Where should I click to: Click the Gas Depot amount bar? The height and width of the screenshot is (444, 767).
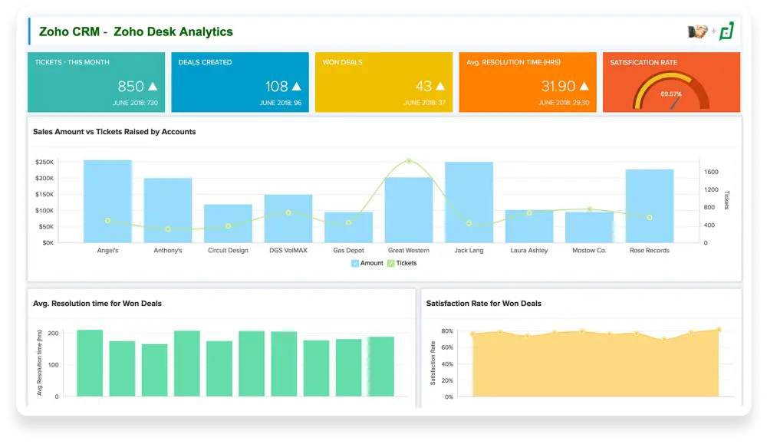[348, 228]
